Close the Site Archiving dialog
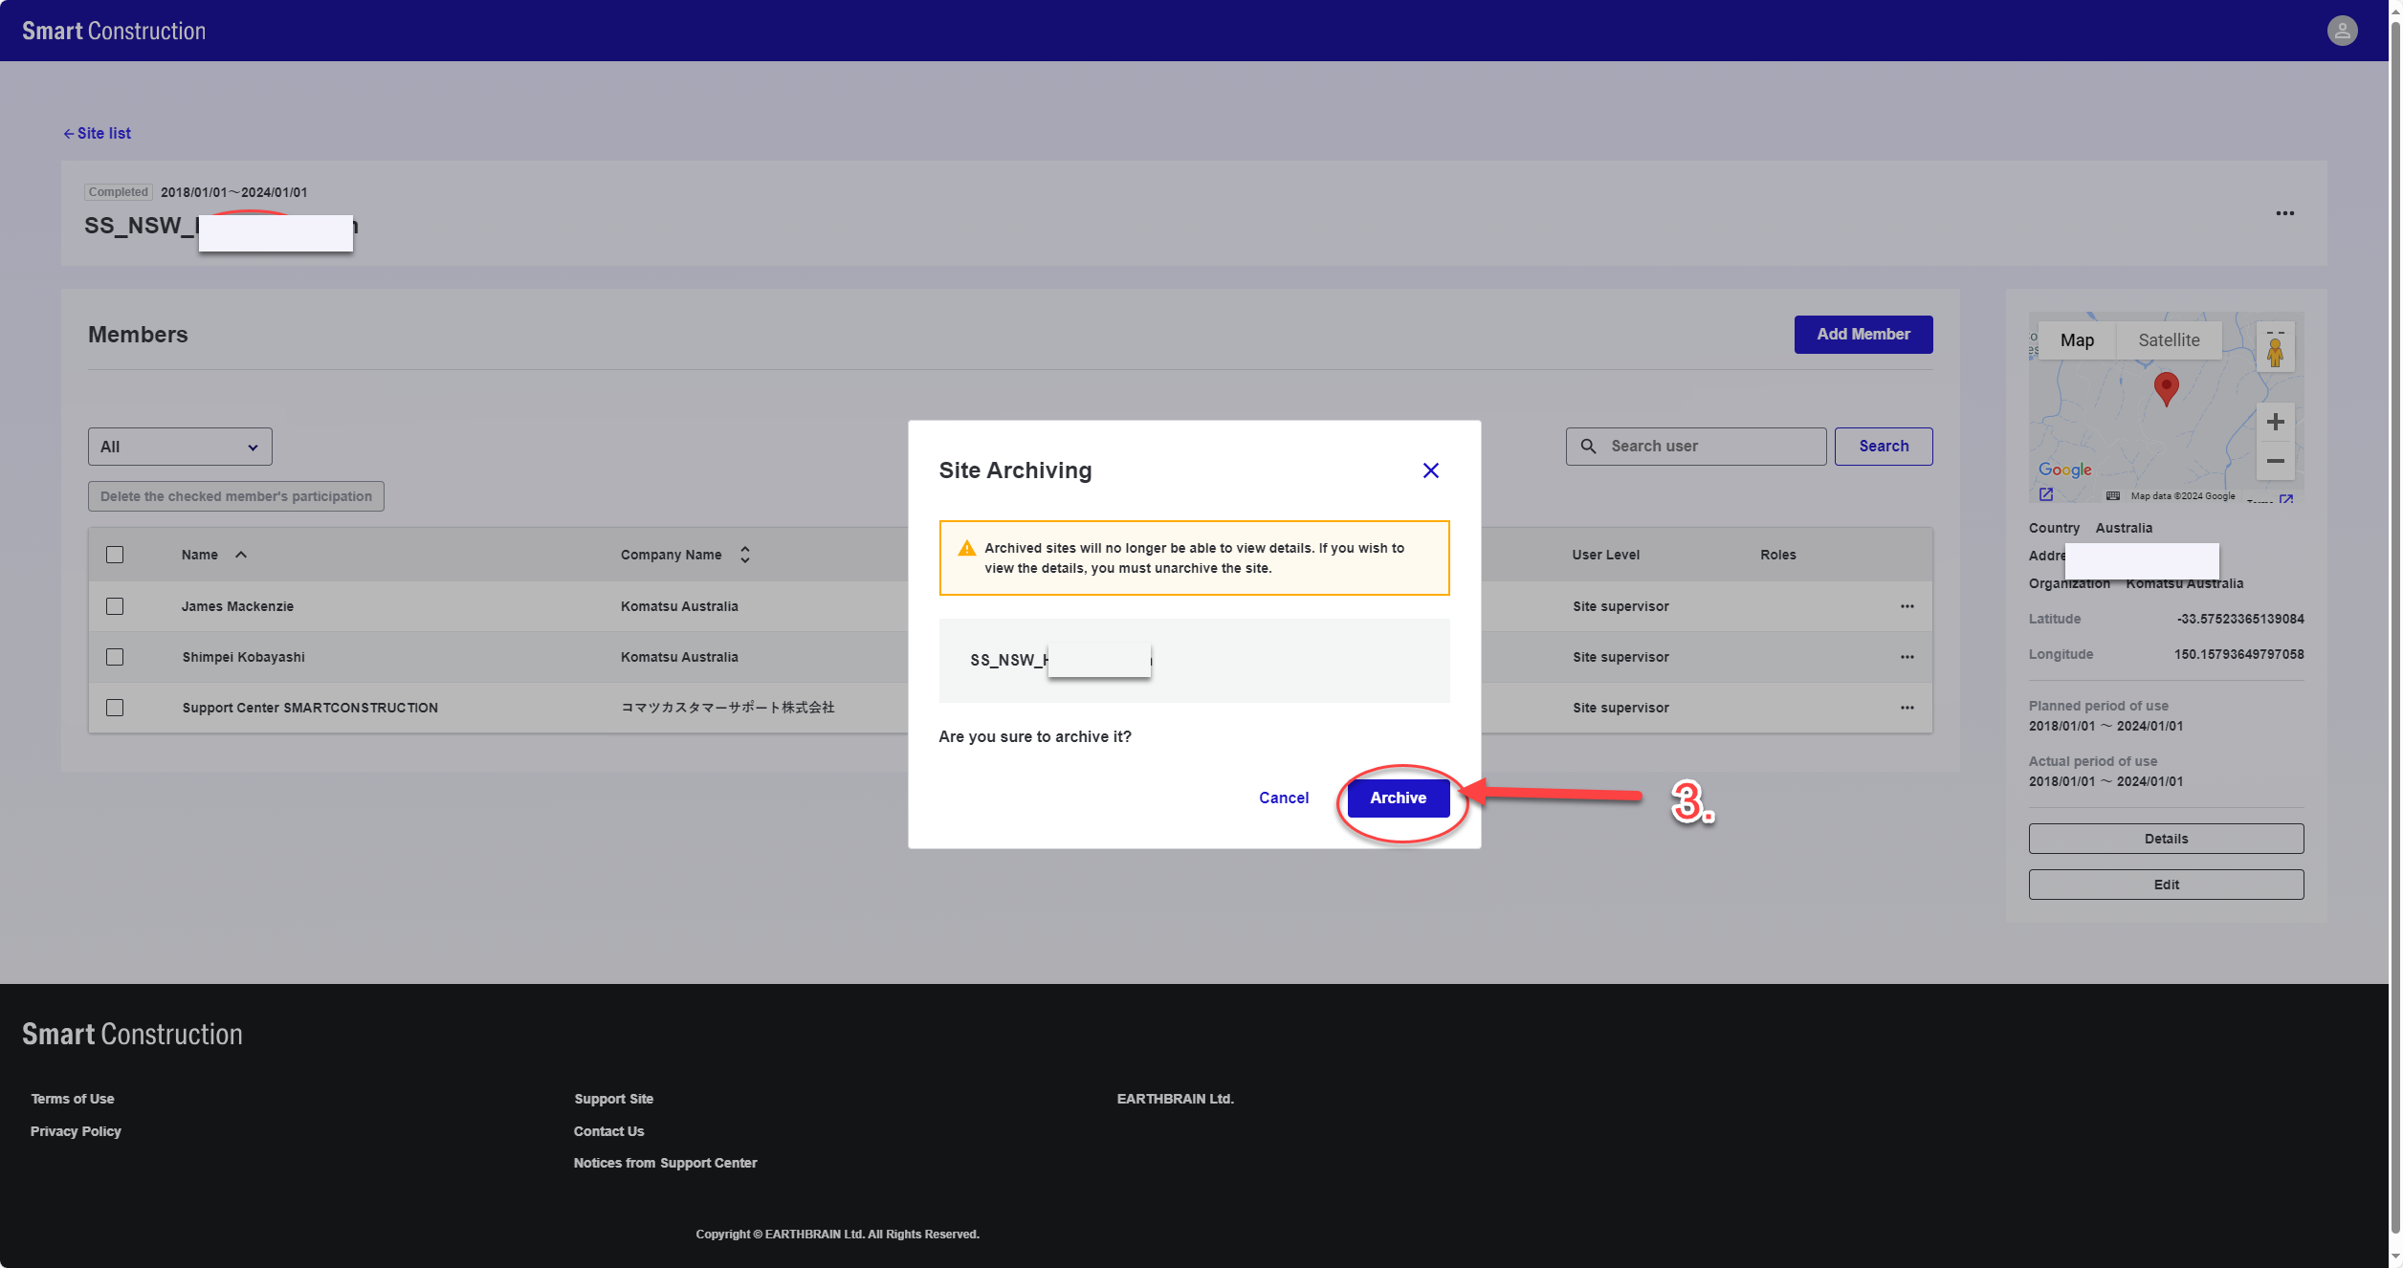 click(x=1430, y=470)
